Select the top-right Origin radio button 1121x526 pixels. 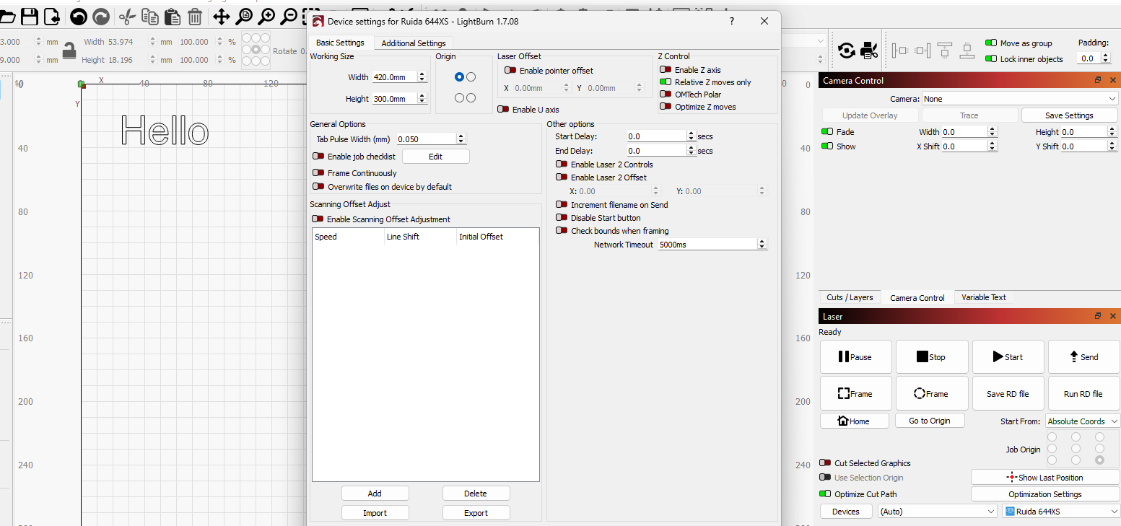(x=471, y=76)
